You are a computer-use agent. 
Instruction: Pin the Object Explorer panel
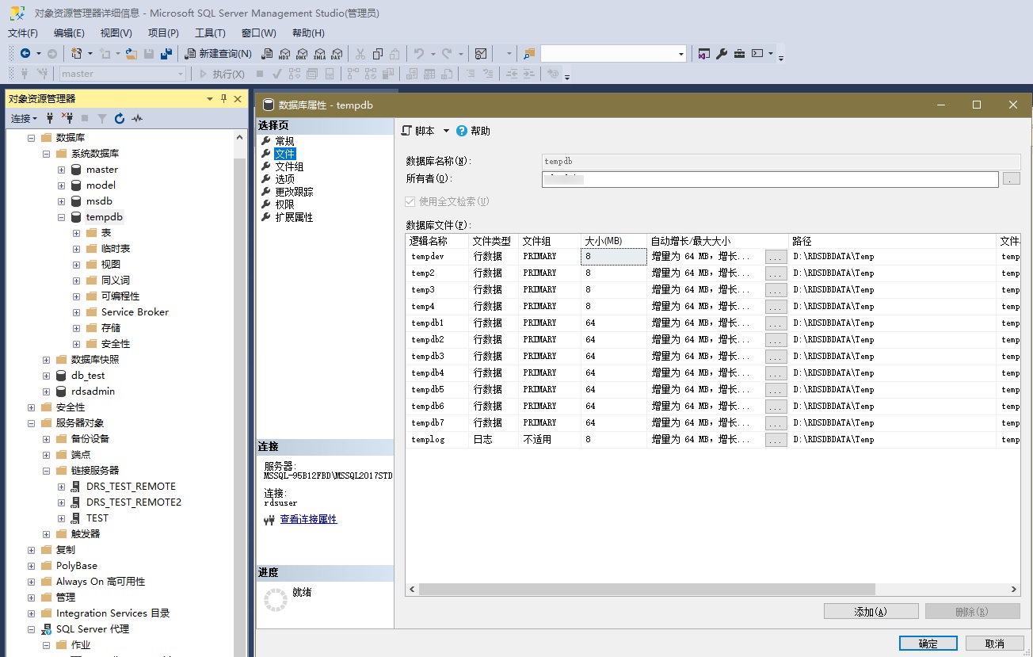click(x=224, y=98)
